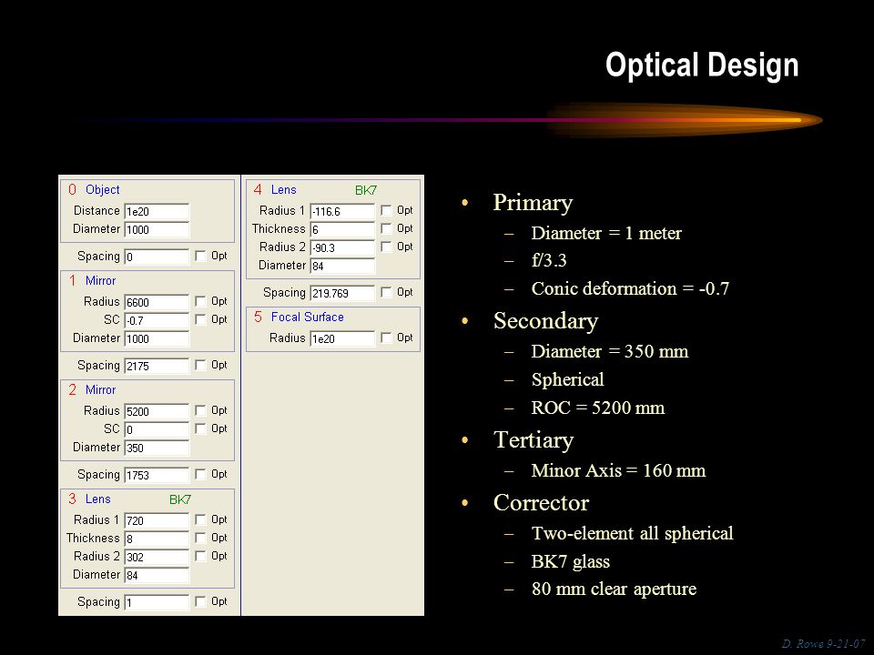Toggle Opt for Lens 4 Radius 2

pos(386,247)
